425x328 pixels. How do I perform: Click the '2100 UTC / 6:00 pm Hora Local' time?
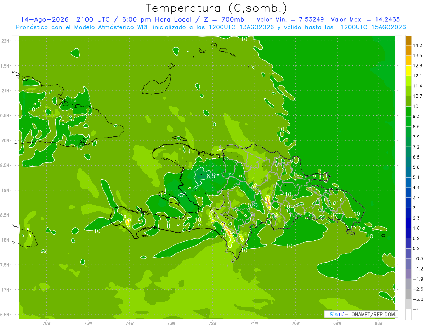pos(135,19)
